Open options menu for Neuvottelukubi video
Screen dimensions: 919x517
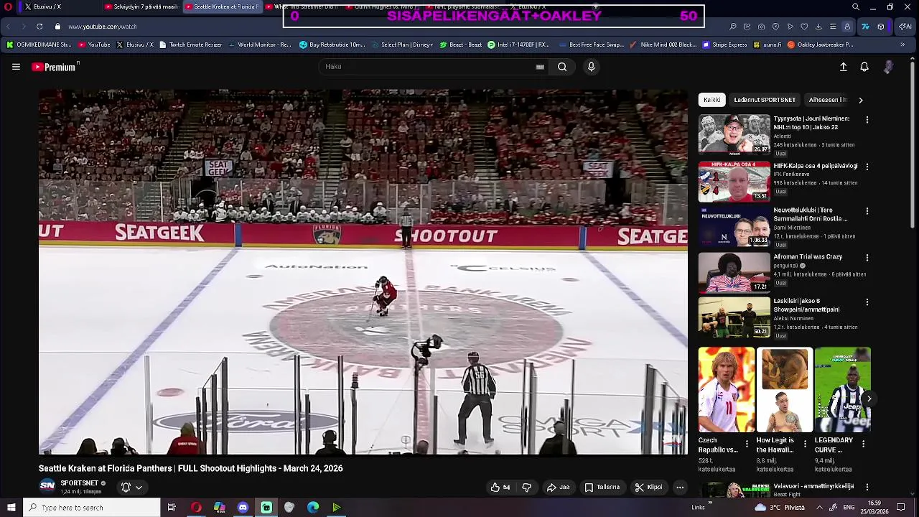[x=867, y=212]
